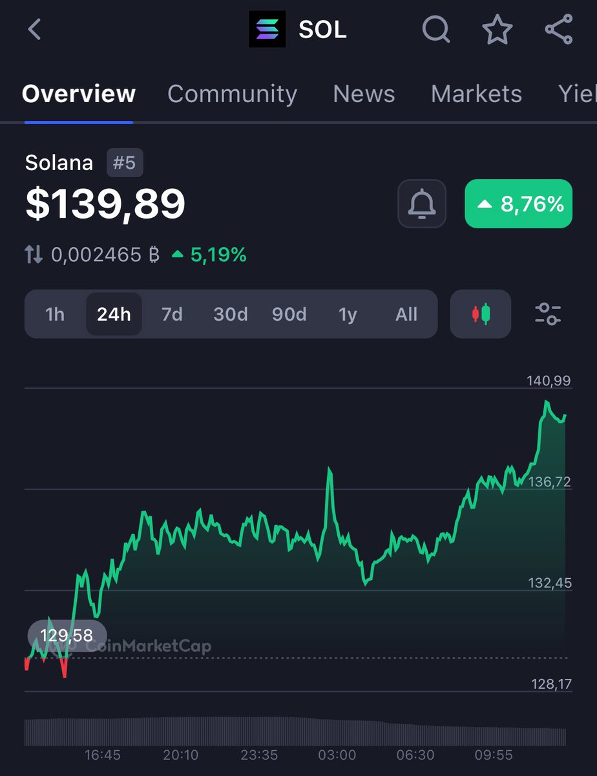Tap the 03:00 time axis label
Image resolution: width=597 pixels, height=776 pixels.
tap(337, 755)
